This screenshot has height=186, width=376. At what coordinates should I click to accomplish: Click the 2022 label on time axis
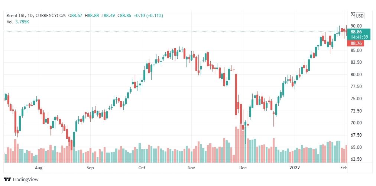click(295, 168)
